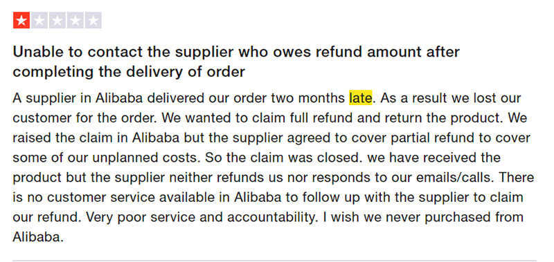Click the phrase 'full refund' in review
554x262 pixels.
321,118
